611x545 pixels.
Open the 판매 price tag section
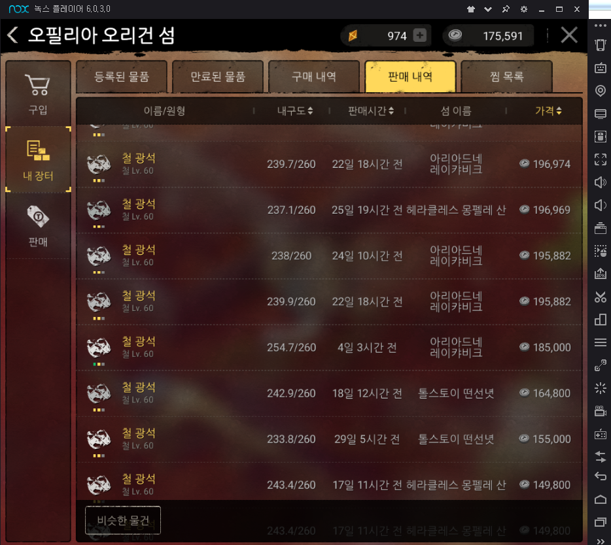(x=38, y=225)
